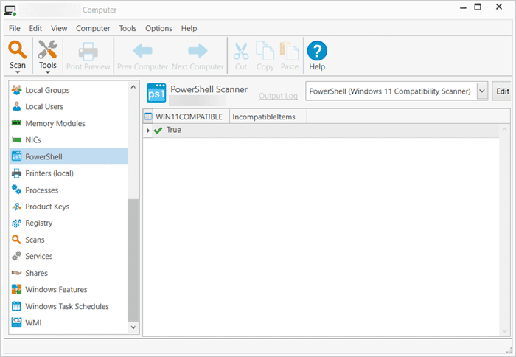Select Windows Task Schedules calendar icon
This screenshot has height=357, width=516.
[x=16, y=306]
